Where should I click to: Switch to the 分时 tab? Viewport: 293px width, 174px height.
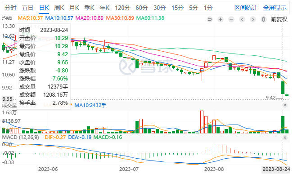[x=10, y=8]
